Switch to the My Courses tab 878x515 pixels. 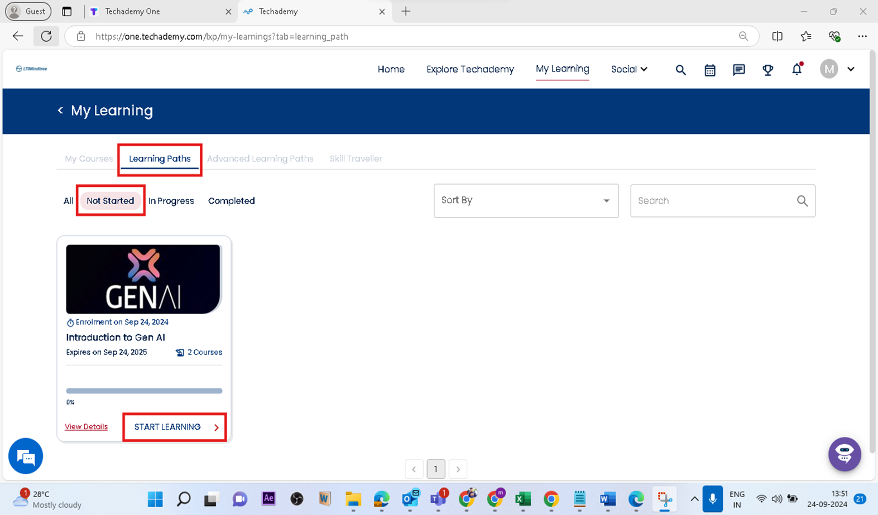tap(89, 158)
